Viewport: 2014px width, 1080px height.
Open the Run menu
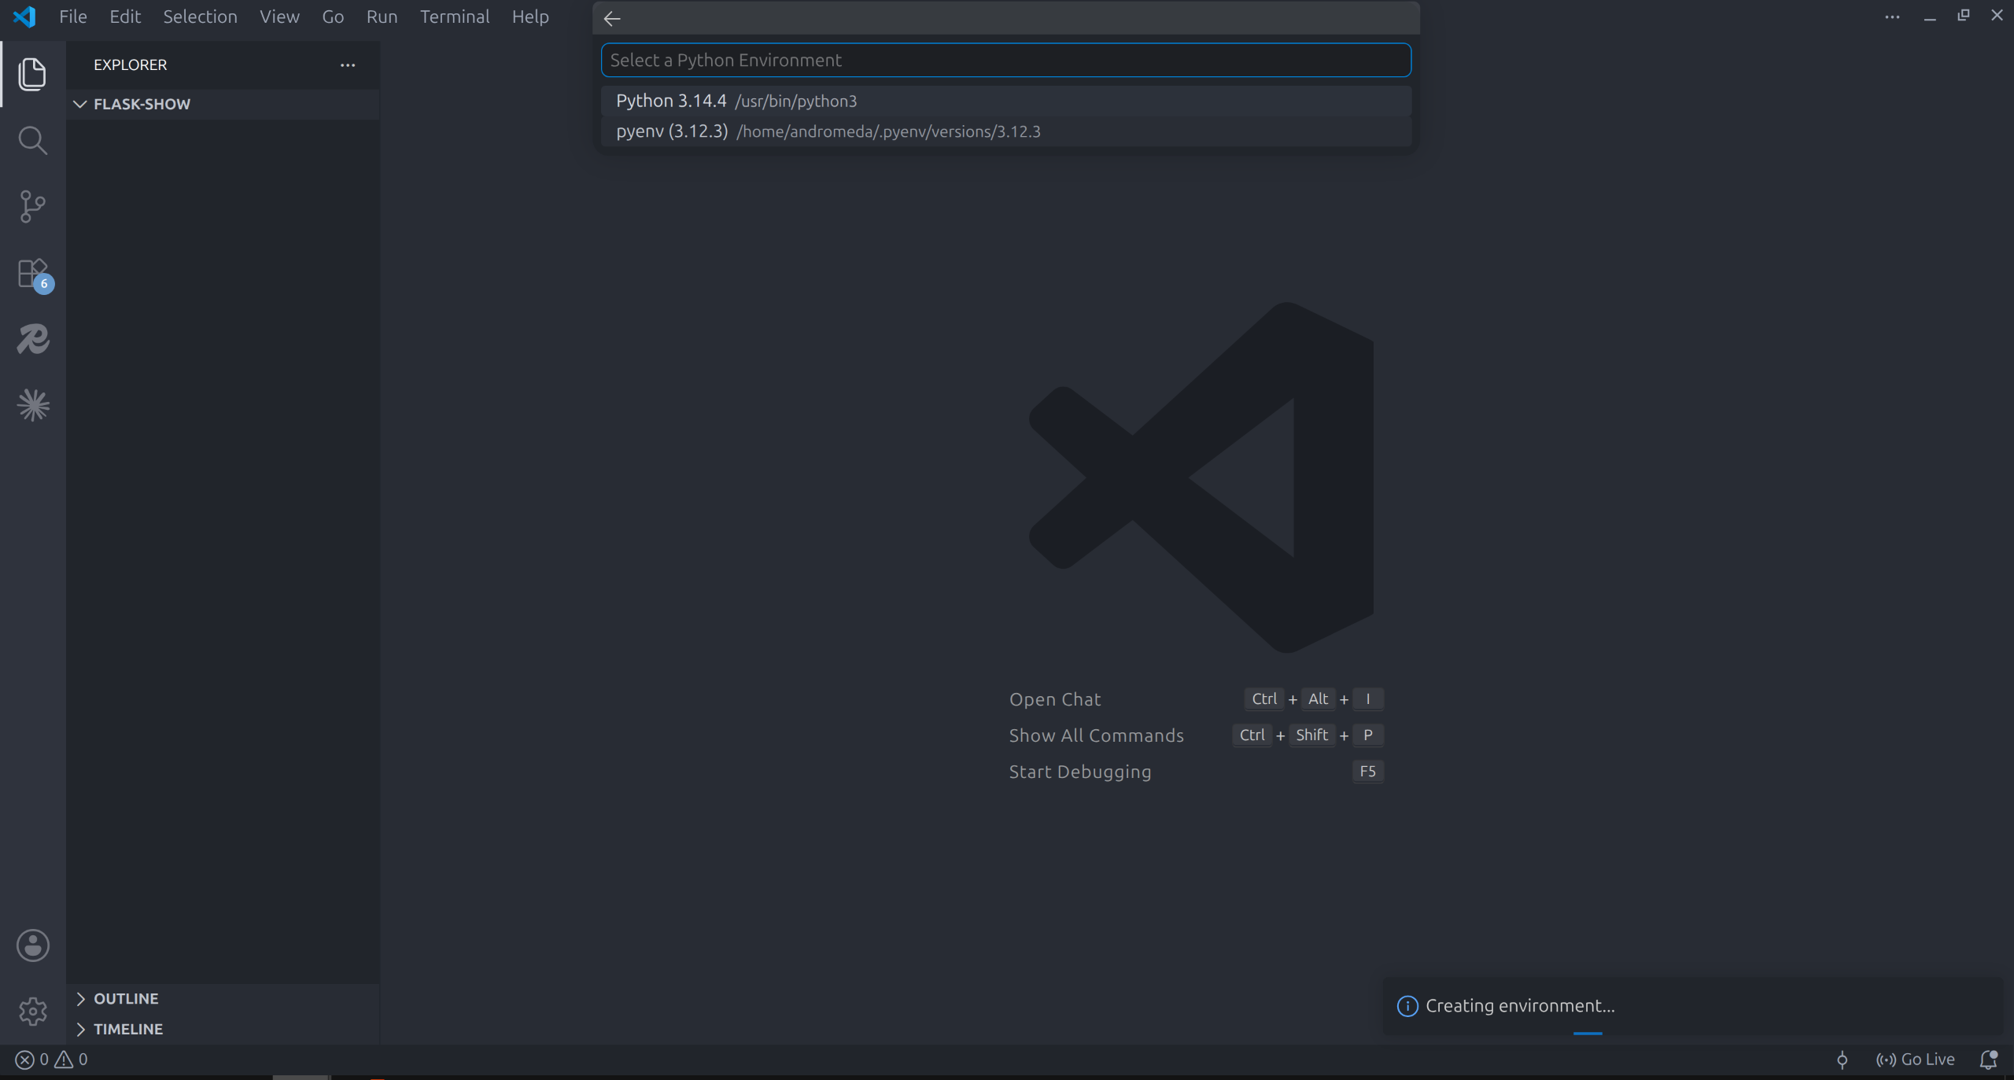click(382, 17)
